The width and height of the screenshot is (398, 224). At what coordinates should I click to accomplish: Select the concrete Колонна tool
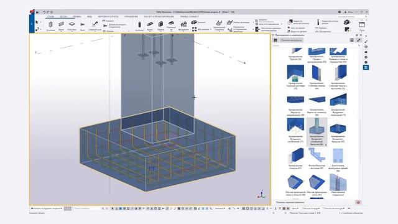139,26
